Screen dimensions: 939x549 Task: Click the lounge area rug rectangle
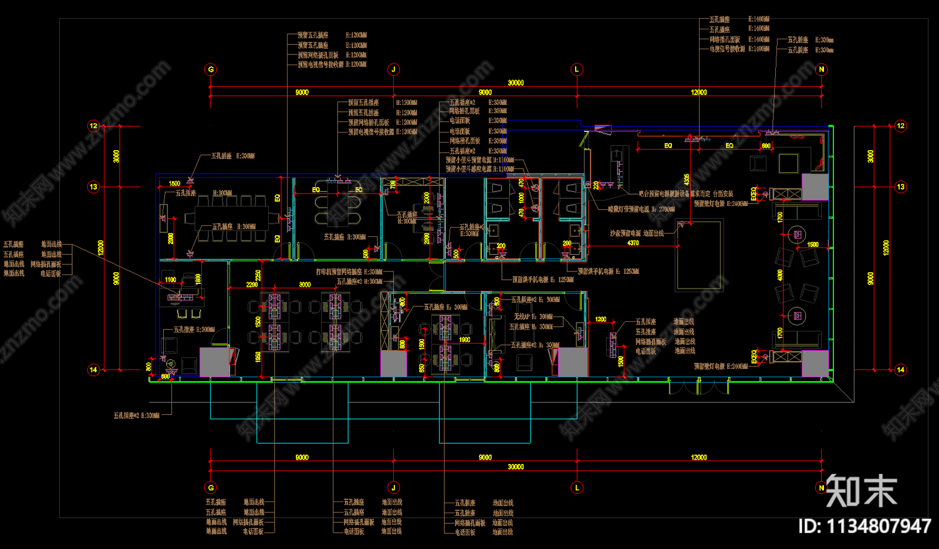[x=700, y=255]
